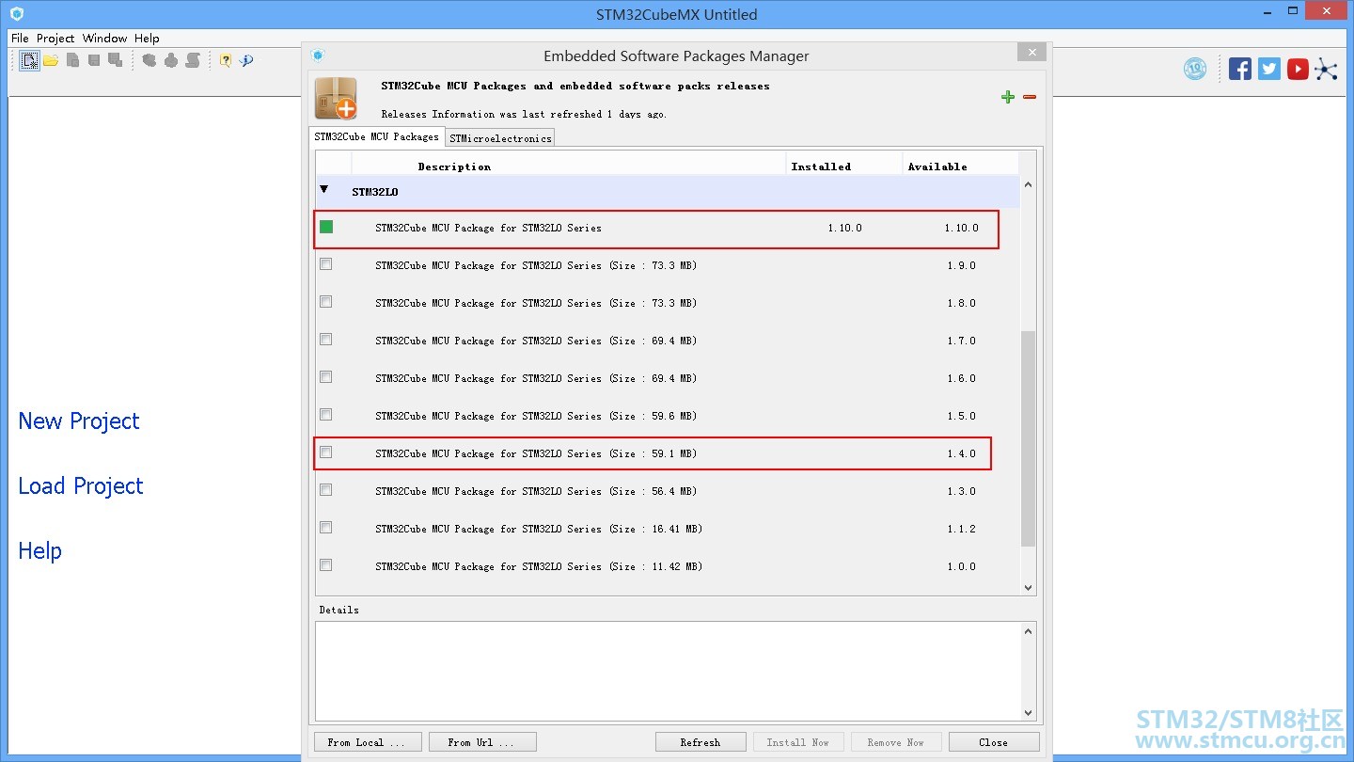
Task: Open the Project menu
Action: click(55, 39)
